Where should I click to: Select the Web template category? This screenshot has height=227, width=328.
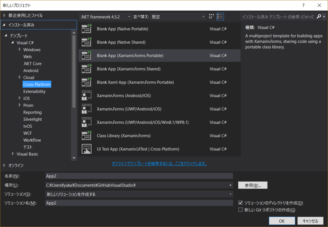tap(28, 57)
